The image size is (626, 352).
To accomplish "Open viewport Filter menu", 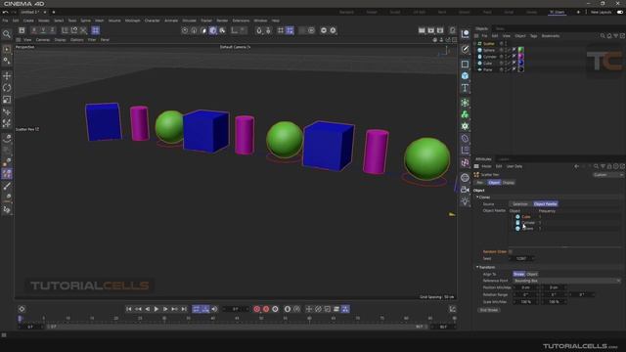I will tap(92, 40).
